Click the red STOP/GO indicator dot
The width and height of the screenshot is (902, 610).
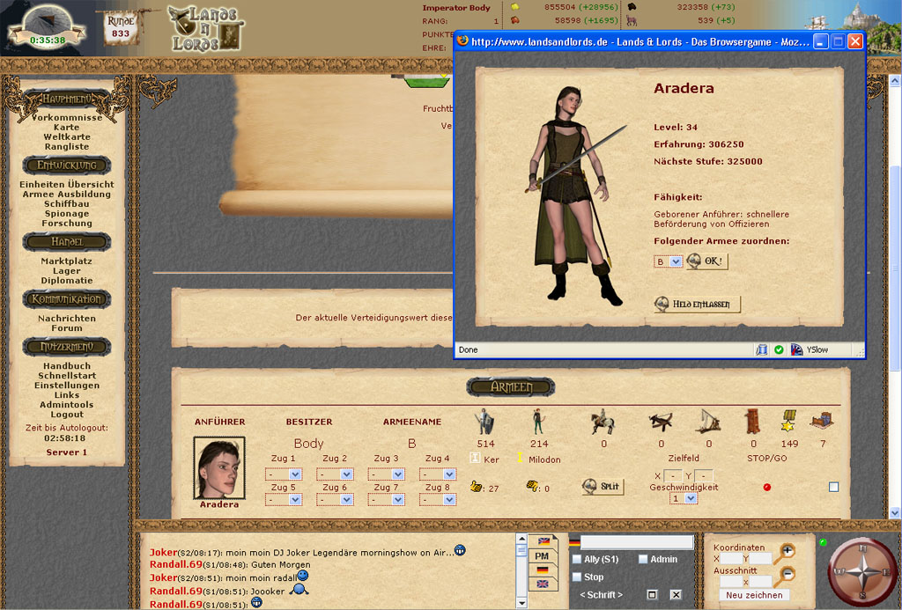[767, 487]
